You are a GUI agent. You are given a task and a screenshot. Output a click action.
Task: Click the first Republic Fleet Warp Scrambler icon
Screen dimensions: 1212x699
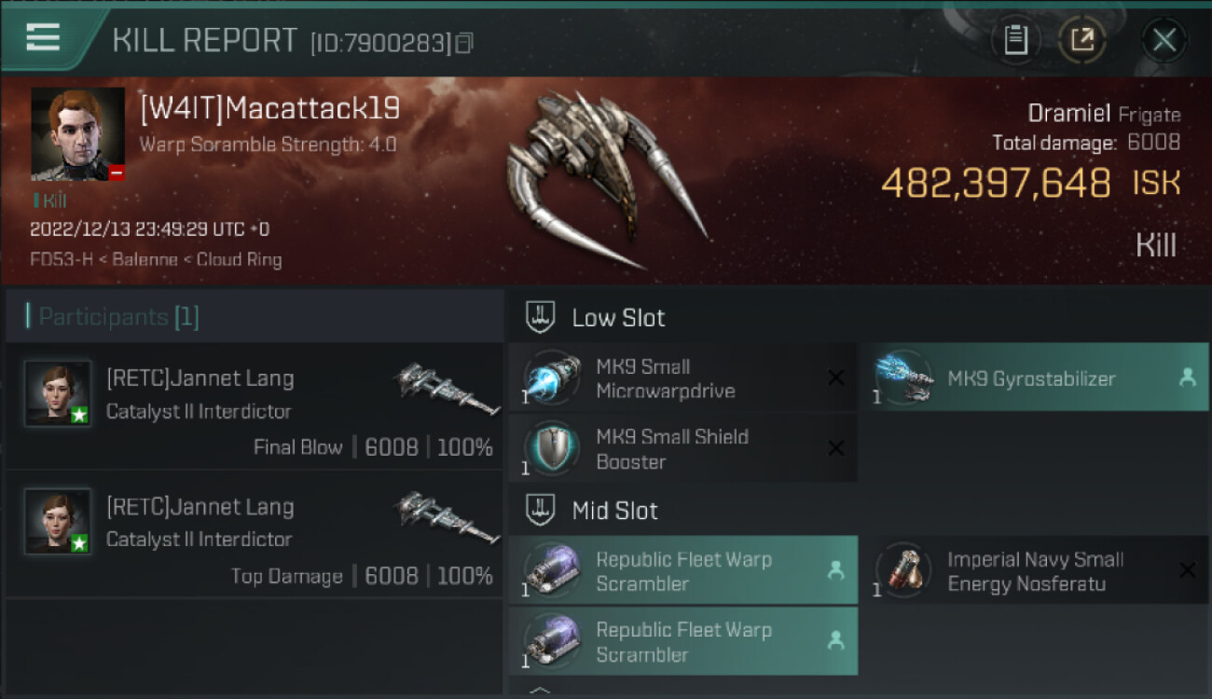click(550, 570)
